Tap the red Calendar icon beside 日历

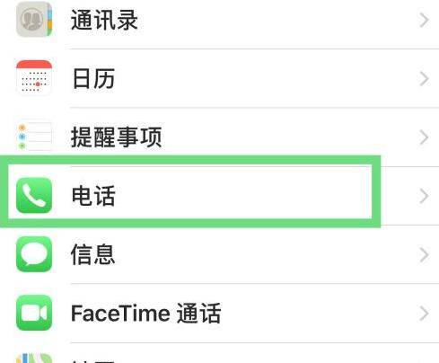[34, 78]
